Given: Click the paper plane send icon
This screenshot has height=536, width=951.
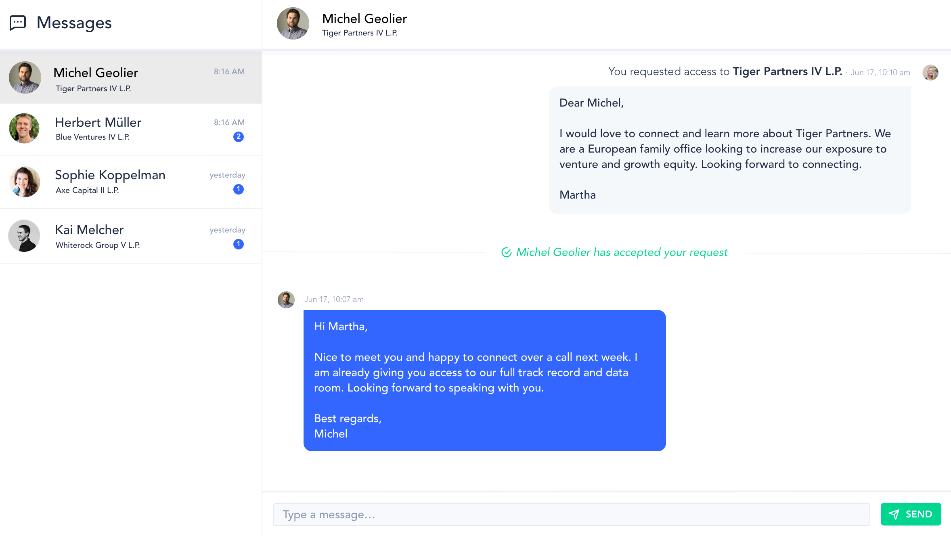Looking at the screenshot, I should [894, 514].
